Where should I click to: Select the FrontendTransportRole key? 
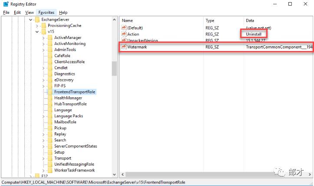(x=74, y=92)
